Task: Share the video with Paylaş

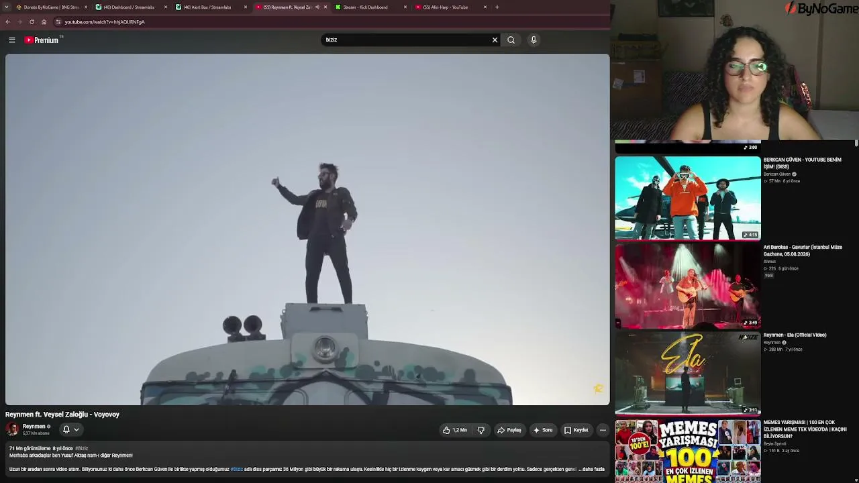Action: pyautogui.click(x=509, y=431)
